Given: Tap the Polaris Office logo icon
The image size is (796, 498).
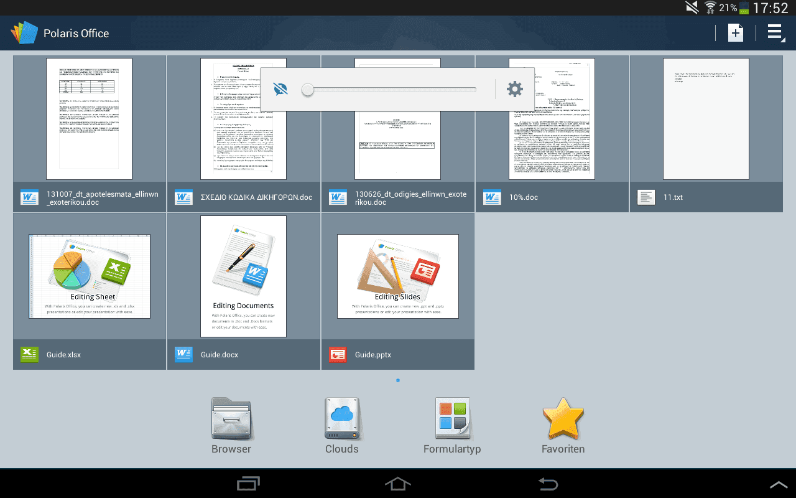Looking at the screenshot, I should coord(24,33).
